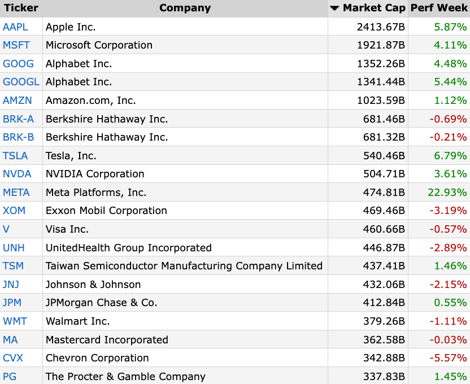Click the Meta 22.93% weekly performance value
The height and width of the screenshot is (384, 470).
pyautogui.click(x=447, y=193)
